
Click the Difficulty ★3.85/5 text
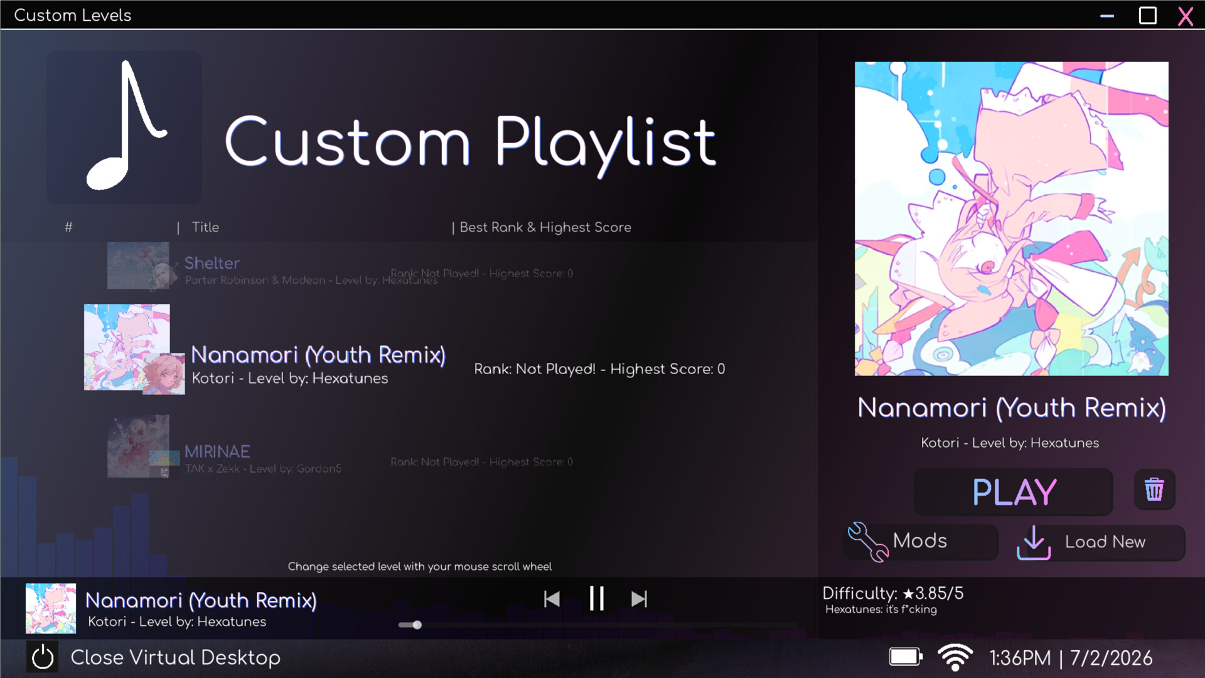[x=892, y=593]
